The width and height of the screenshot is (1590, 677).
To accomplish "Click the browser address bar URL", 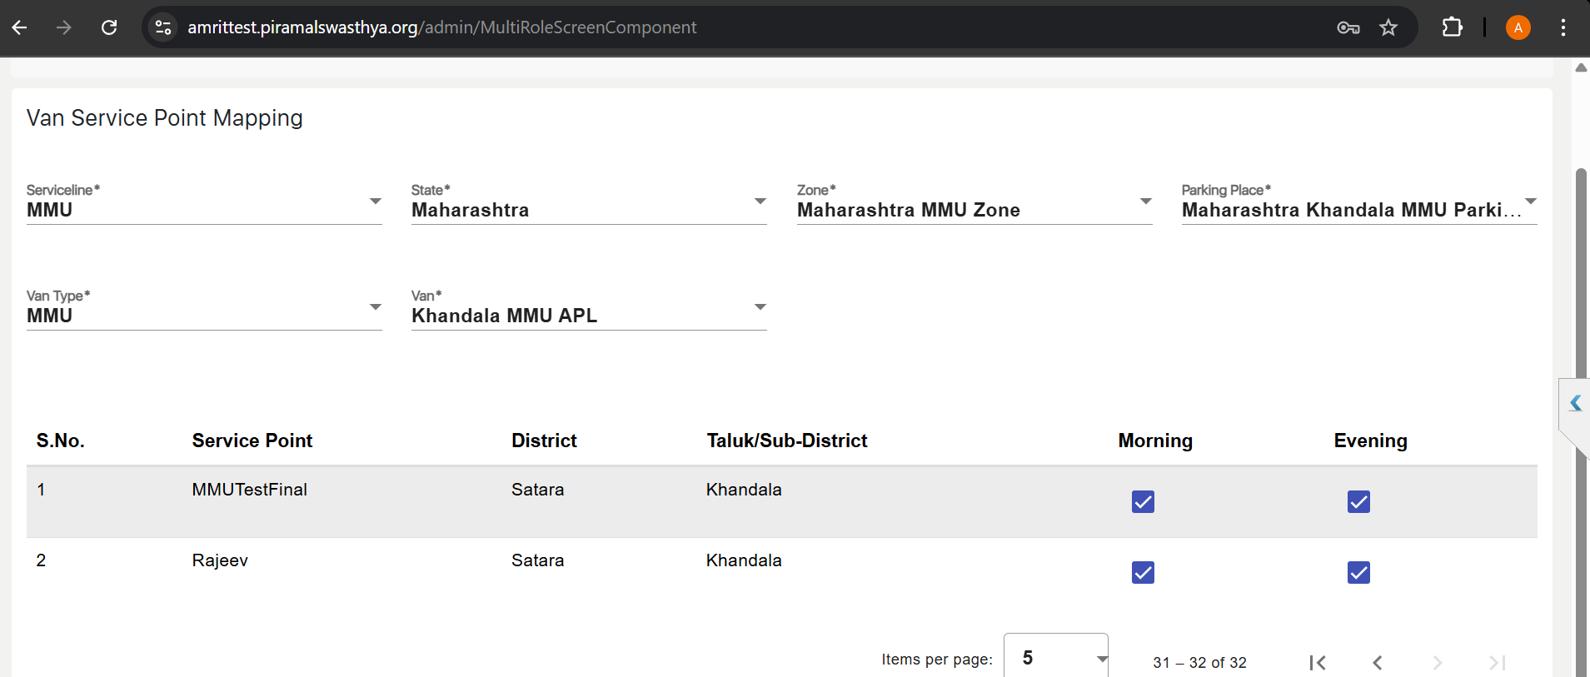I will (x=441, y=27).
